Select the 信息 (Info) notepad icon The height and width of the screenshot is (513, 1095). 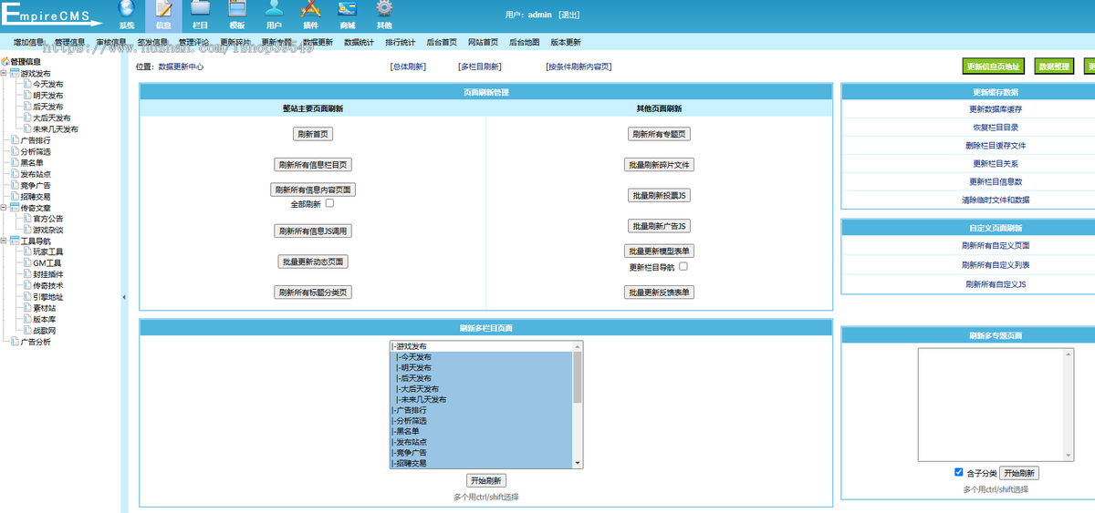pos(163,9)
